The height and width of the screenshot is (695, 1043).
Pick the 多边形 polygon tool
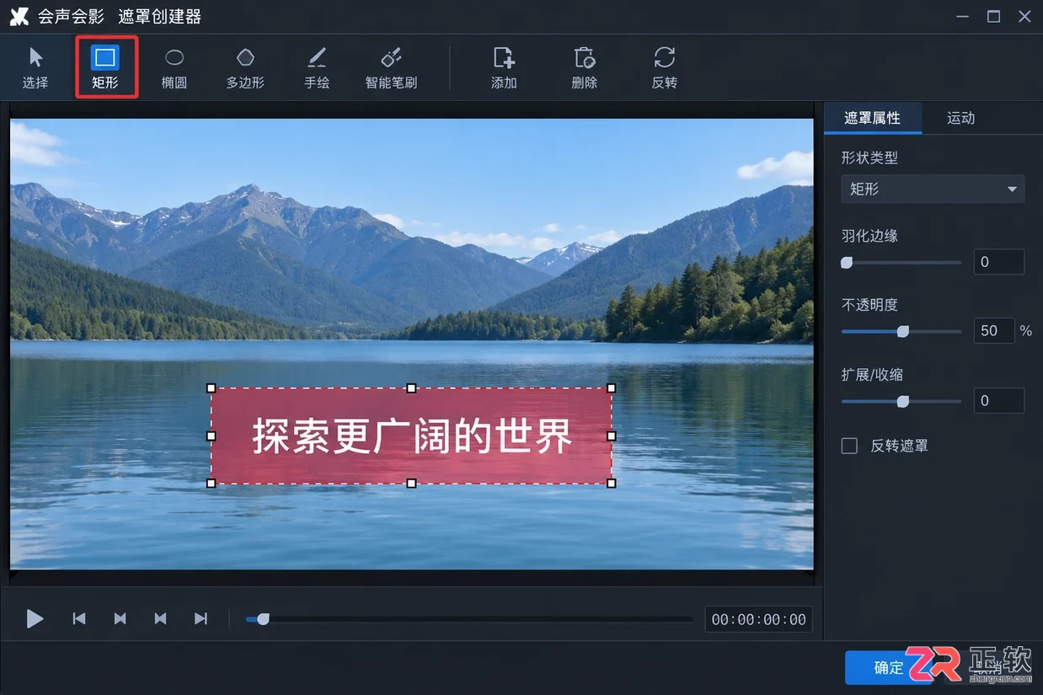[245, 67]
